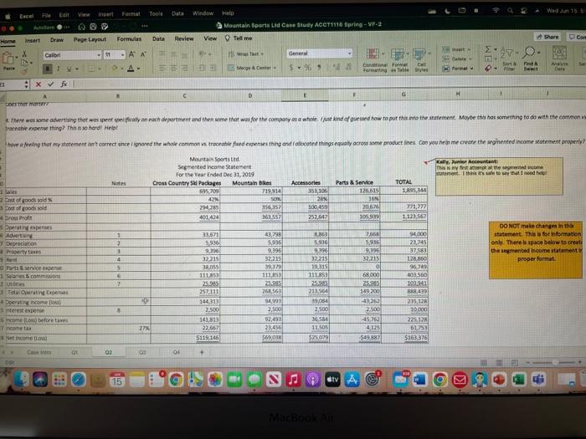Open the Music app from the Dock
This screenshot has height=439, width=586.
293,380
